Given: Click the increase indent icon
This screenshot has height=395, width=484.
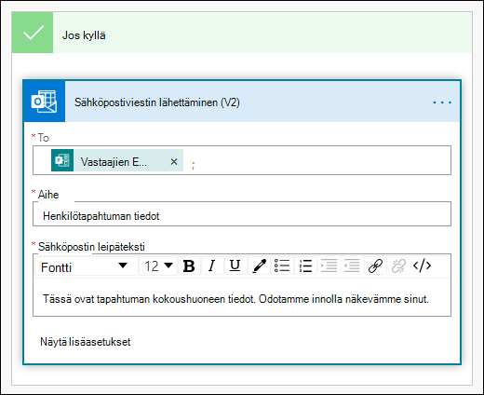Looking at the screenshot, I should tap(329, 266).
